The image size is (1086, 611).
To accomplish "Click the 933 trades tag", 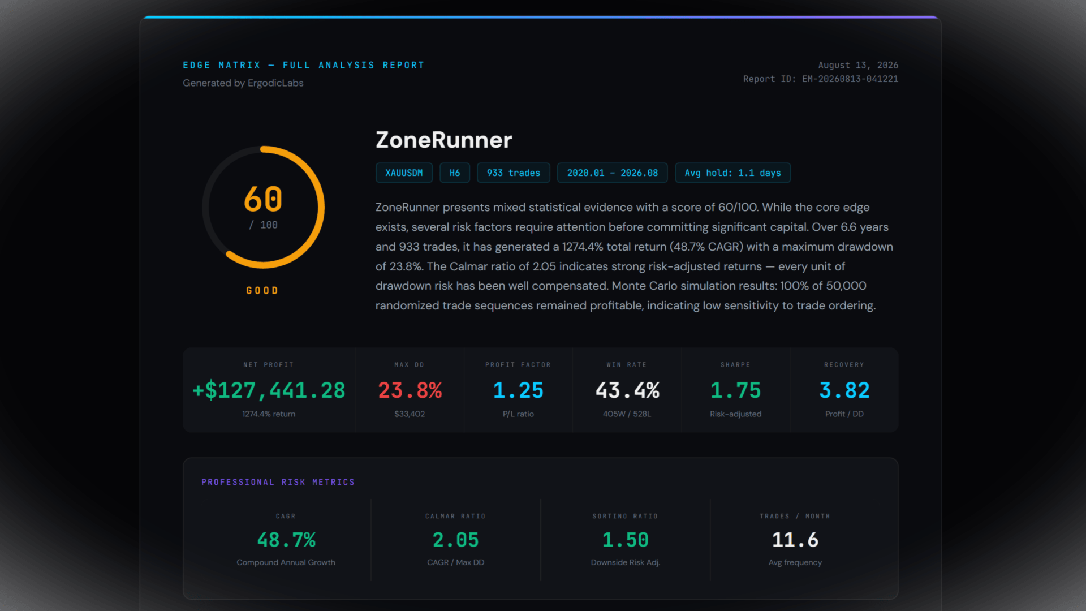I will (513, 173).
